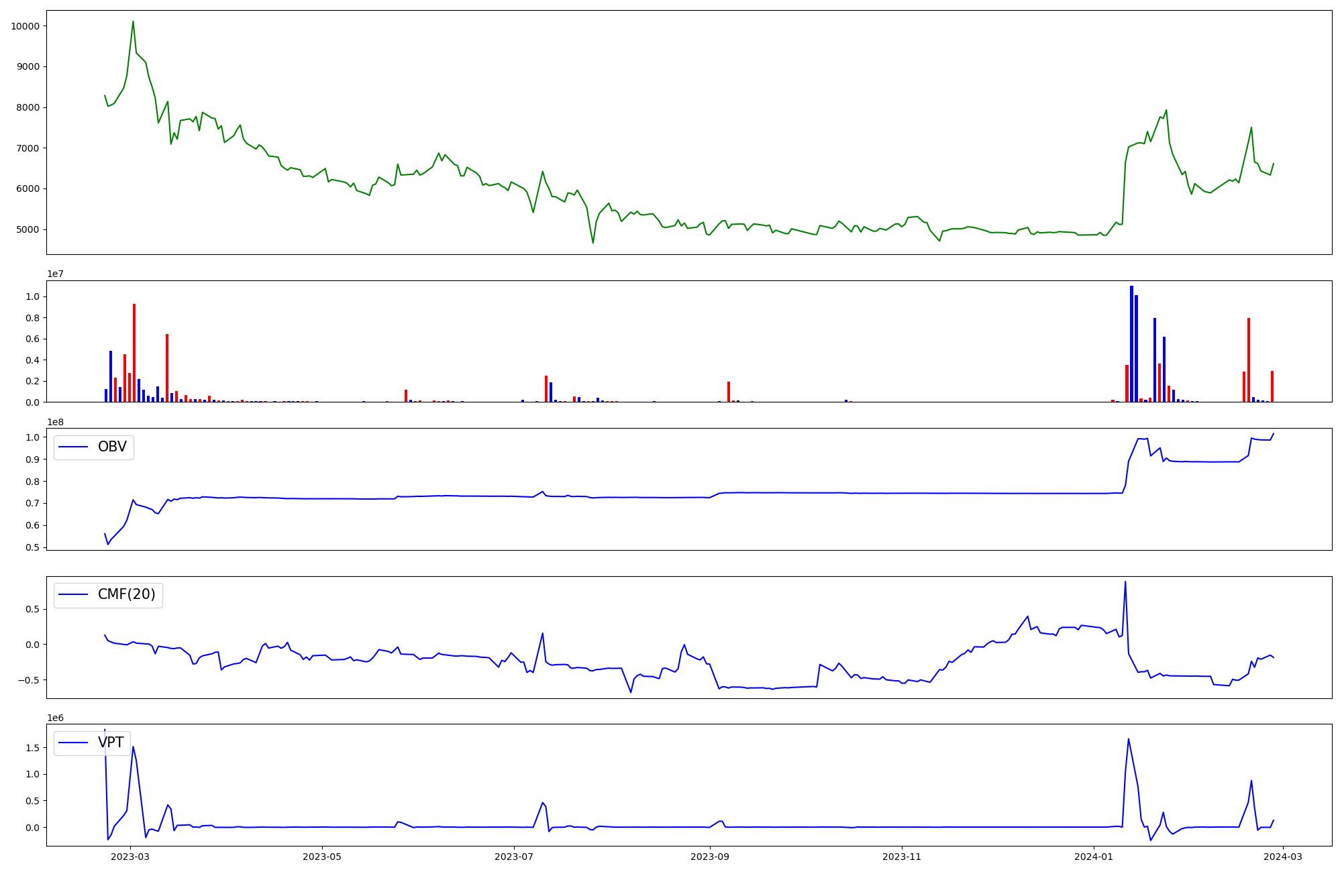
Task: Click the blue line sample in CMF(20) legend
Action: click(74, 595)
